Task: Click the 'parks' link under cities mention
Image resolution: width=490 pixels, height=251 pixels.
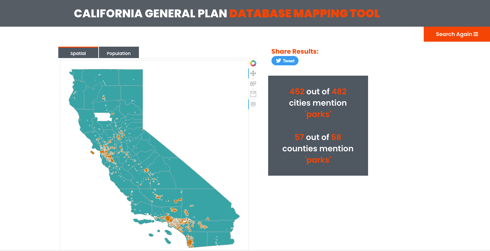Action: [317, 114]
